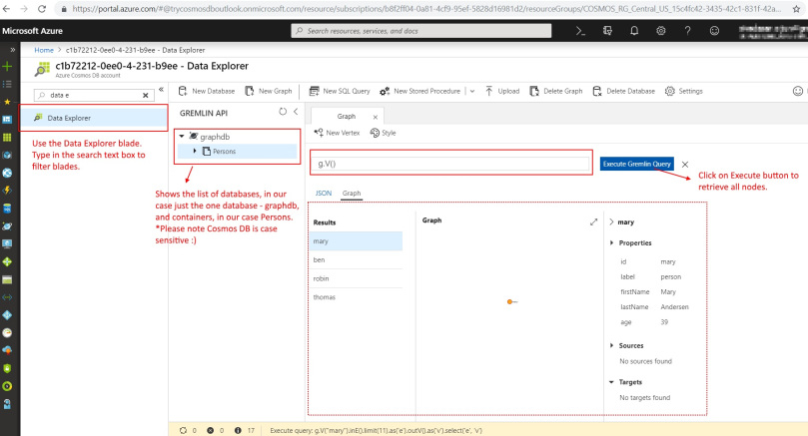Collapse the mary details pane chevron

[x=611, y=221]
